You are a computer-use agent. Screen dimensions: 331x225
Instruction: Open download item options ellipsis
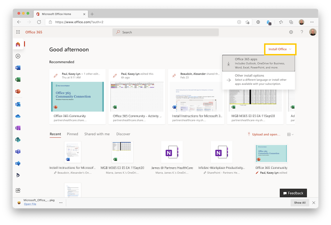[61, 202]
